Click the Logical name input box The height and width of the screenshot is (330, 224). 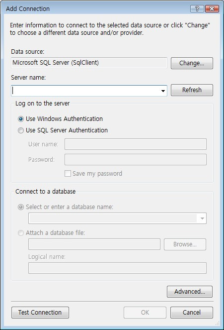pos(117,268)
